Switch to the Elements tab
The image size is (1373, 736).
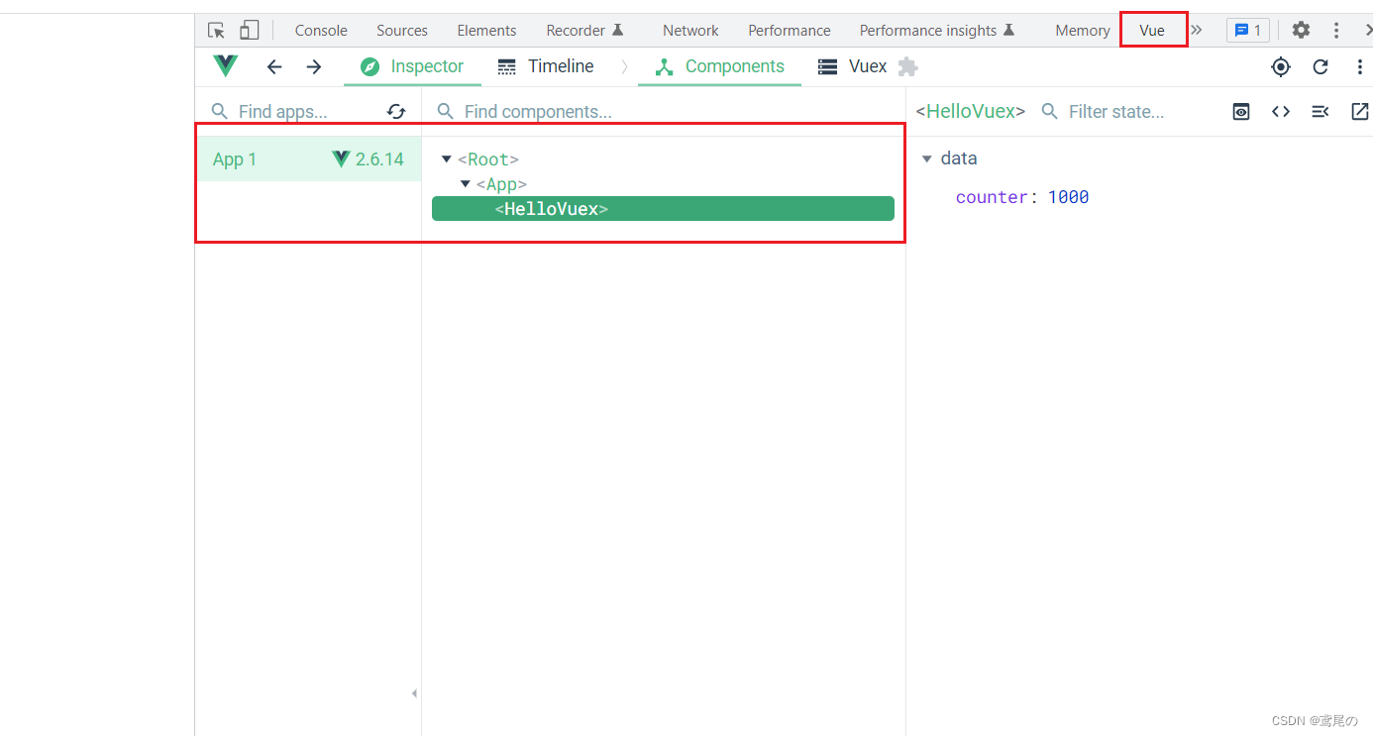[486, 31]
